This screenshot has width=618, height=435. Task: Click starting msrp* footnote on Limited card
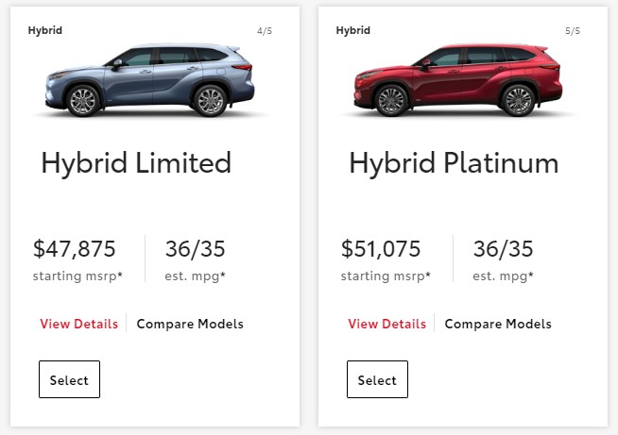77,276
